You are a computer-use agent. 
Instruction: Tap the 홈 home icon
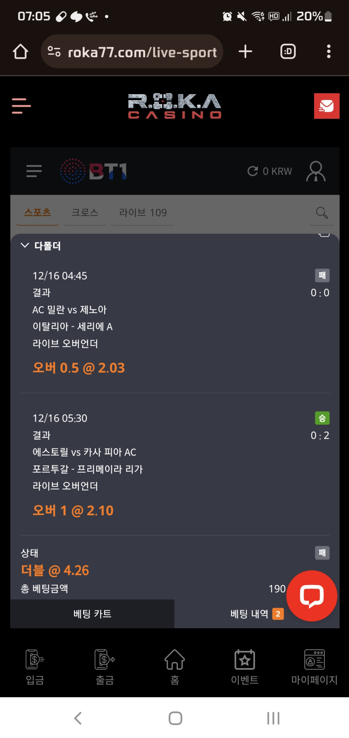click(x=174, y=667)
